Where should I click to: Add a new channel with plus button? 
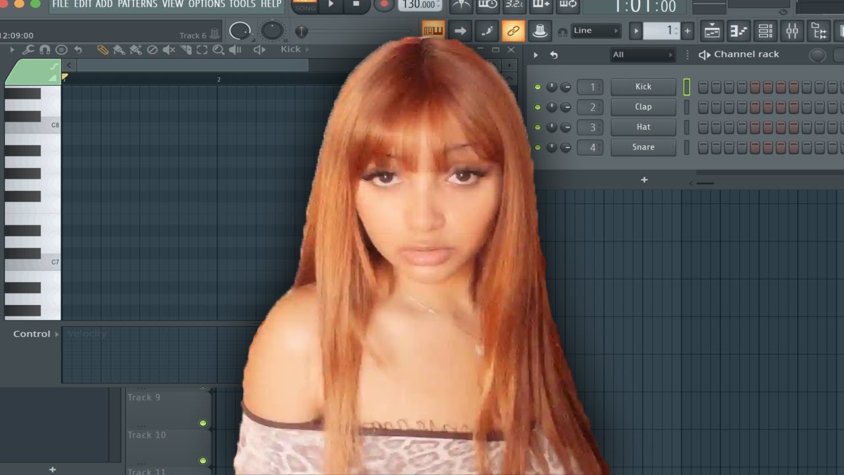[x=644, y=179]
